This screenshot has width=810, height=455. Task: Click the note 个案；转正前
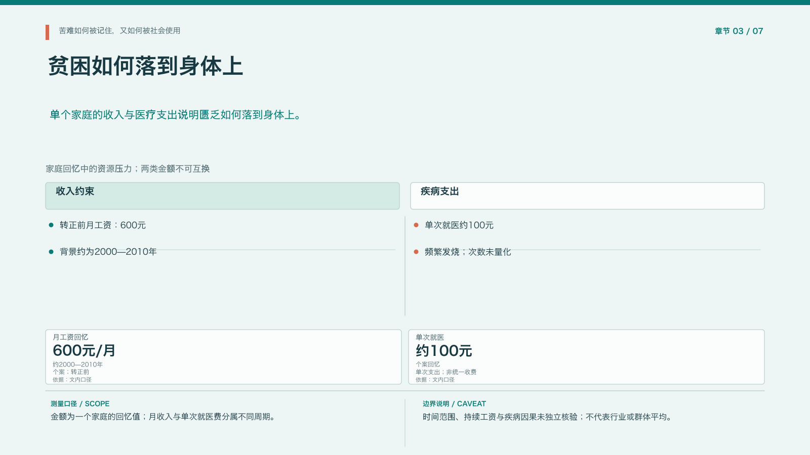click(71, 372)
